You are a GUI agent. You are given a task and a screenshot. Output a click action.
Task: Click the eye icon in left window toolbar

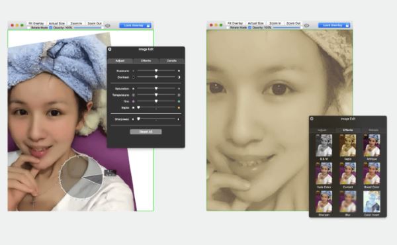point(108,26)
